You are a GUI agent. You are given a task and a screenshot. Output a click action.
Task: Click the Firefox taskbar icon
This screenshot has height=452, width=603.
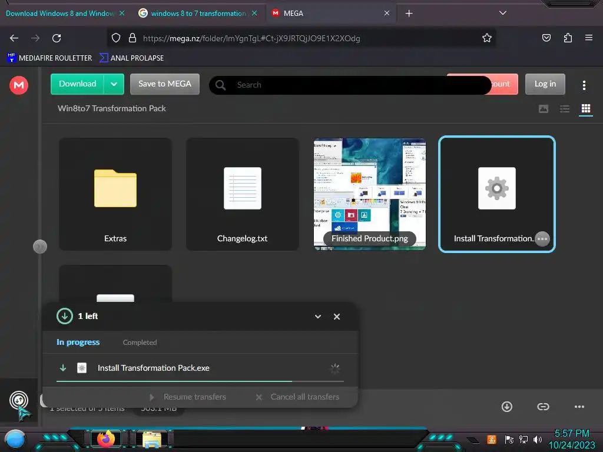pos(106,439)
